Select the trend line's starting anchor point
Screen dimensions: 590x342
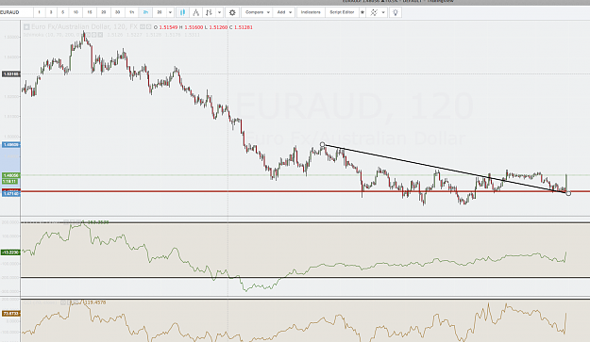pos(322,144)
